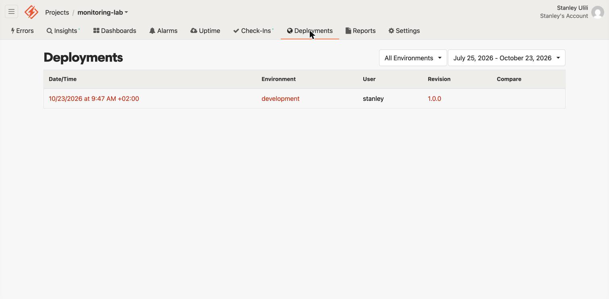Open the Alarms tab

pyautogui.click(x=163, y=31)
